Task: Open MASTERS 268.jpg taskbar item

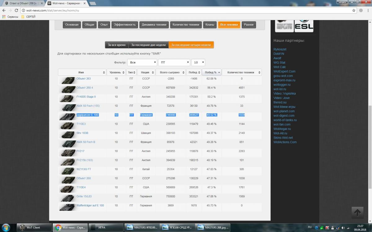Action: [213, 227]
